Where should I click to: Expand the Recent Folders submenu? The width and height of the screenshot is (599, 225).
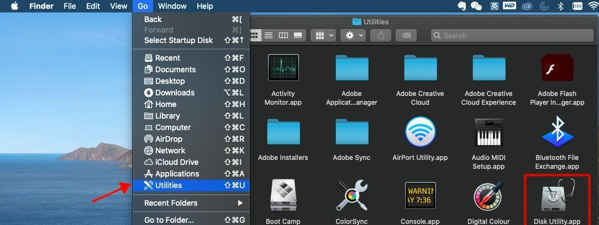click(x=191, y=203)
